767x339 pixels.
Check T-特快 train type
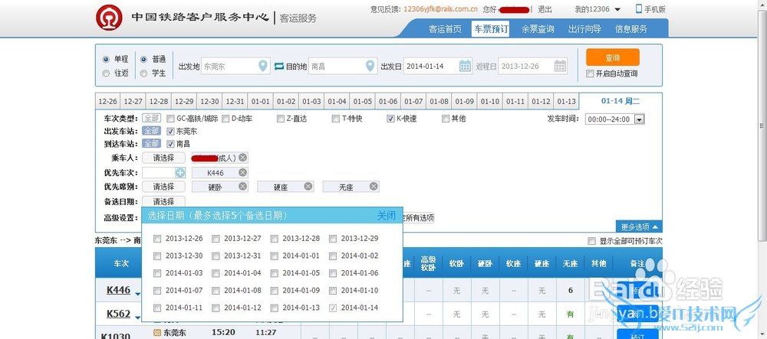point(336,119)
